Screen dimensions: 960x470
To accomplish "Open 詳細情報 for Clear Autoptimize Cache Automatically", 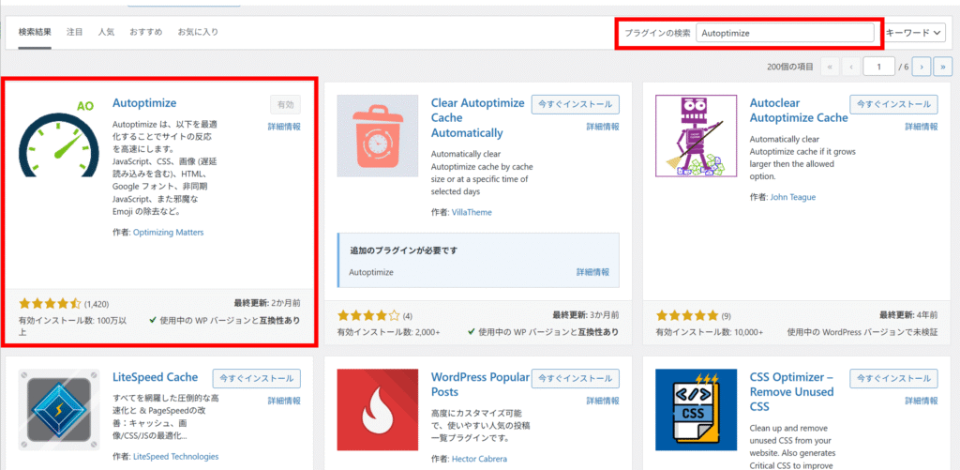I will coord(603,127).
